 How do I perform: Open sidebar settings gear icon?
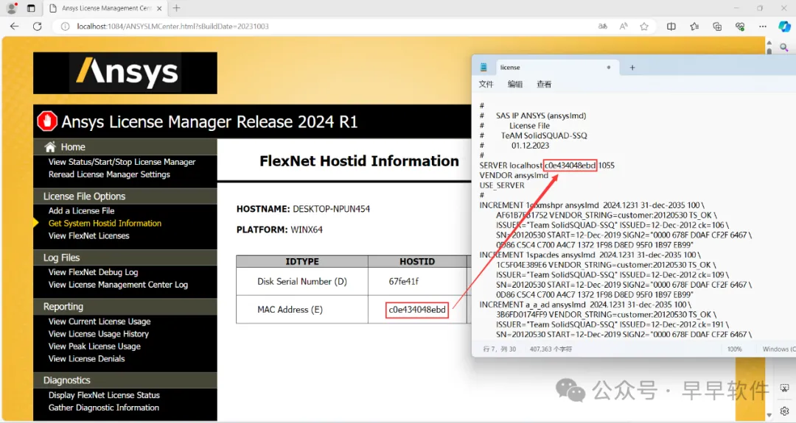[784, 410]
